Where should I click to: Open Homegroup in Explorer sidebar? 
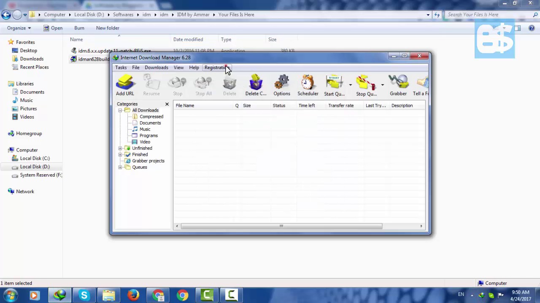[x=29, y=133]
